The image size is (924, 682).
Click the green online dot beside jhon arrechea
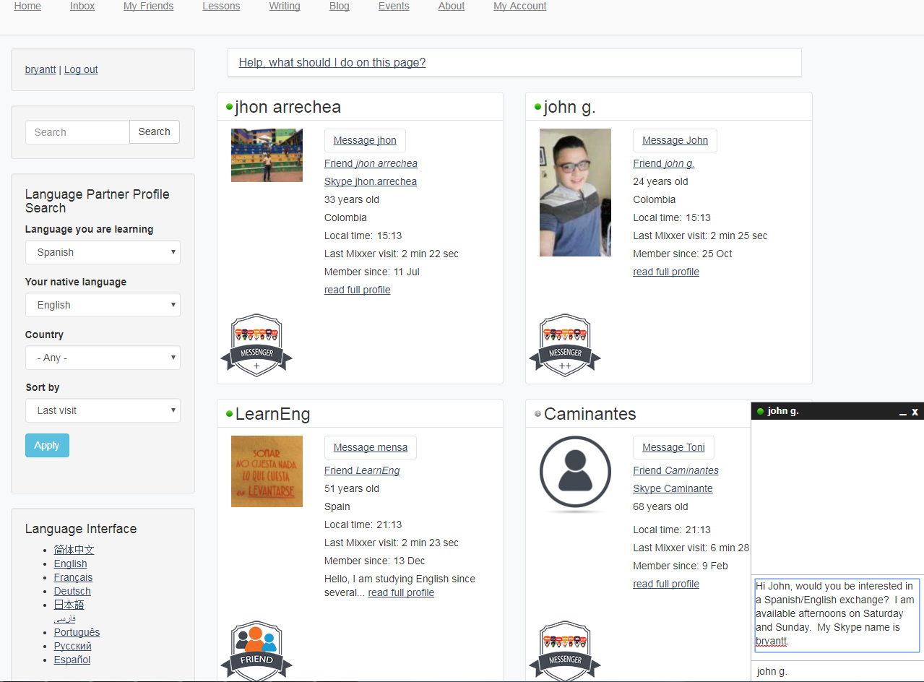pos(230,107)
